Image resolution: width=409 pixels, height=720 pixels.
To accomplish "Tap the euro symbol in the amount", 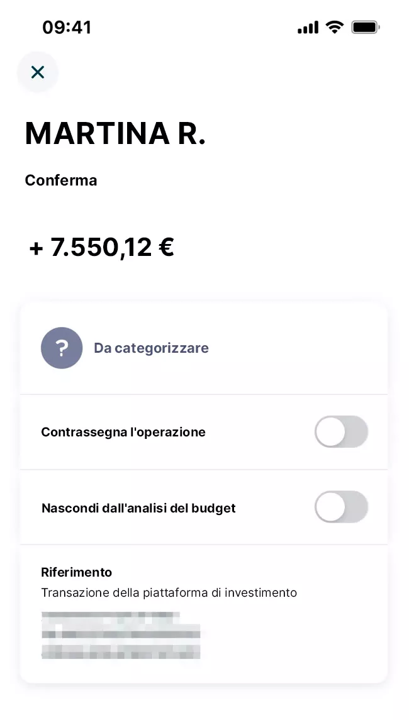I will 166,248.
